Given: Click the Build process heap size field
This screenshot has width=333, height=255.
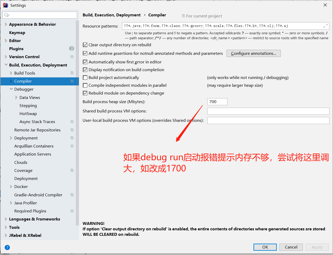Looking at the screenshot, I should [x=217, y=102].
